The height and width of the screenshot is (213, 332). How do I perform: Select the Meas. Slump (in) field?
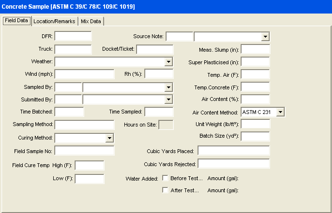pos(256,49)
